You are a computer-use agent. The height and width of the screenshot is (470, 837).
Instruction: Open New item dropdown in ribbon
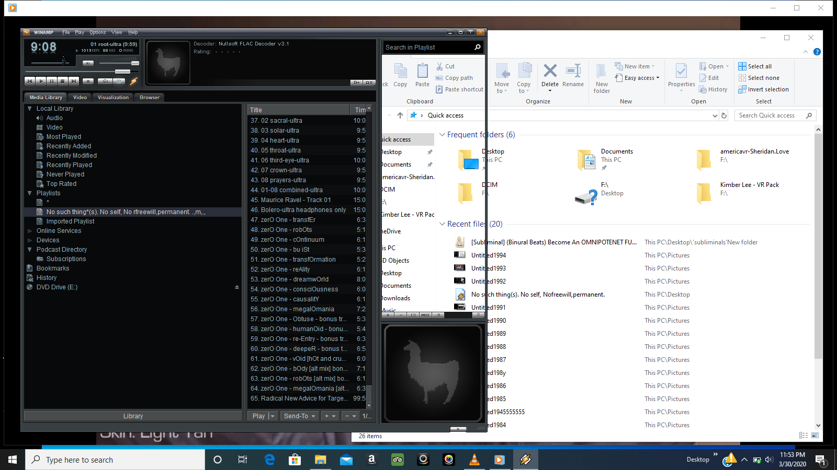pos(635,66)
